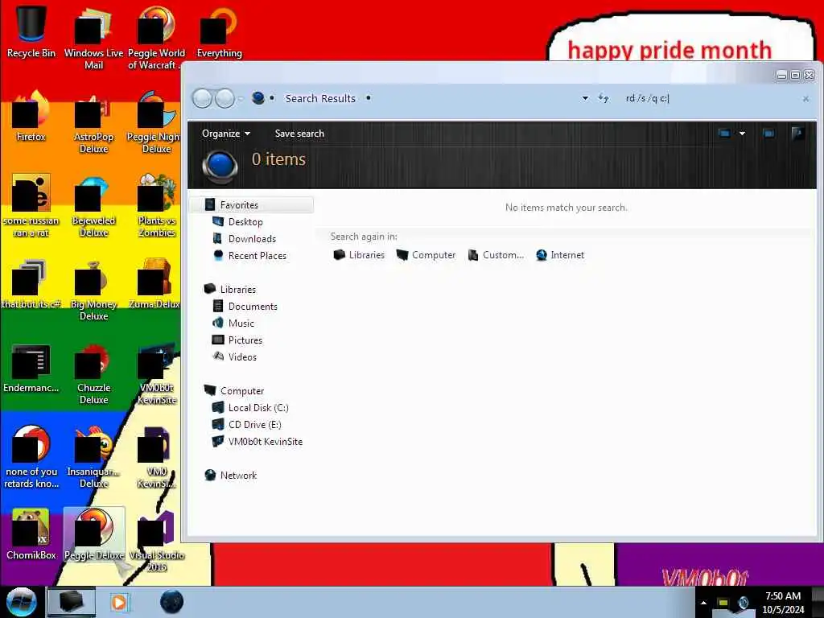Click the change view icon in toolbar

click(724, 134)
